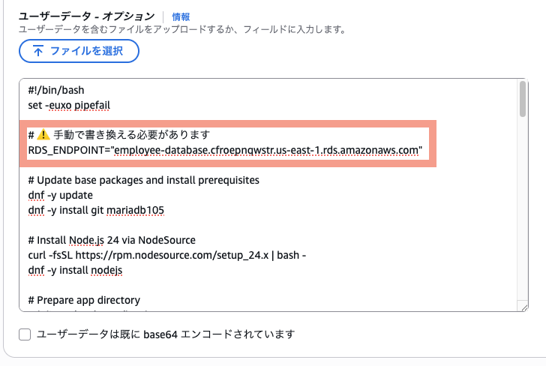Click the textarea resize grip in the corner
This screenshot has height=366, width=546.
524,307
